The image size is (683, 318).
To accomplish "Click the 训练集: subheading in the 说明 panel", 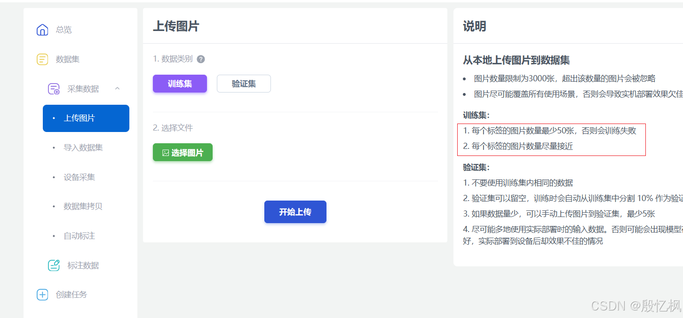I will 476,115.
